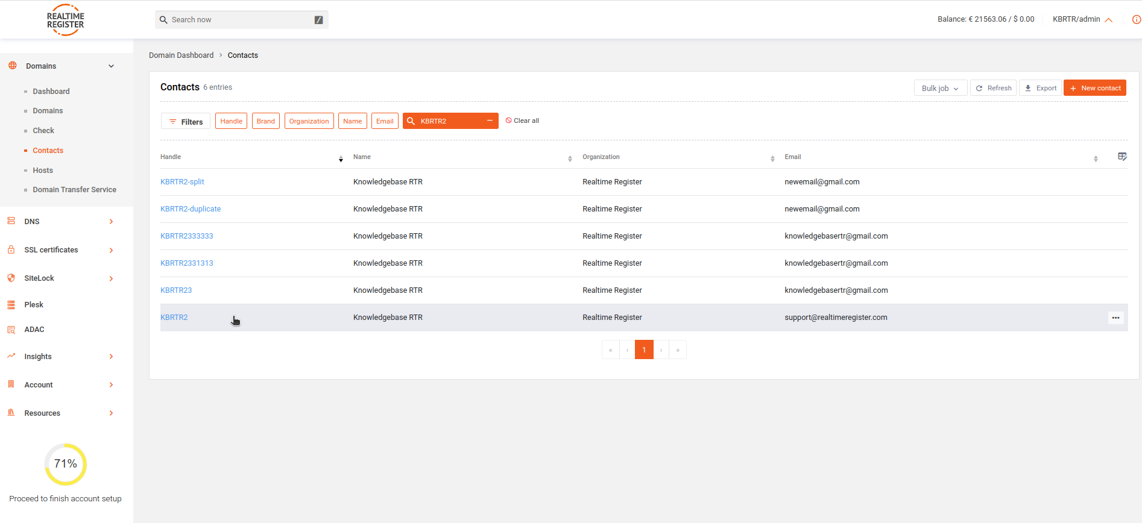Screen dimensions: 1142x523
Task: Expand the Account menu chevron
Action: [x=111, y=385]
